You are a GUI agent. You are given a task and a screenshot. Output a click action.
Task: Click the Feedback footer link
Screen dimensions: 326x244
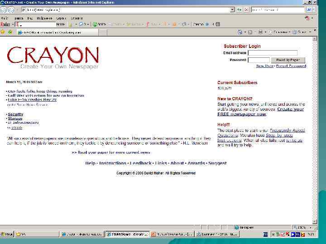(x=140, y=163)
